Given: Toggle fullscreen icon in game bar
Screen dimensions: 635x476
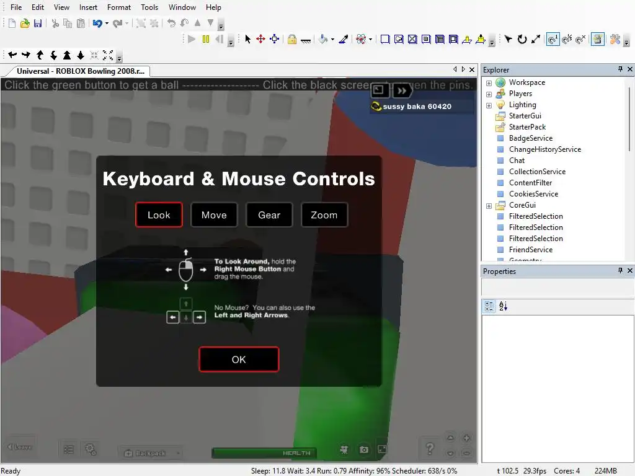Looking at the screenshot, I should tap(382, 449).
